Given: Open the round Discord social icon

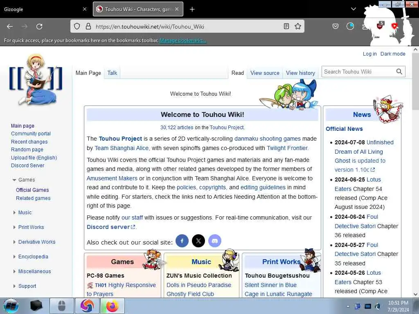Looking at the screenshot, I should (x=214, y=241).
